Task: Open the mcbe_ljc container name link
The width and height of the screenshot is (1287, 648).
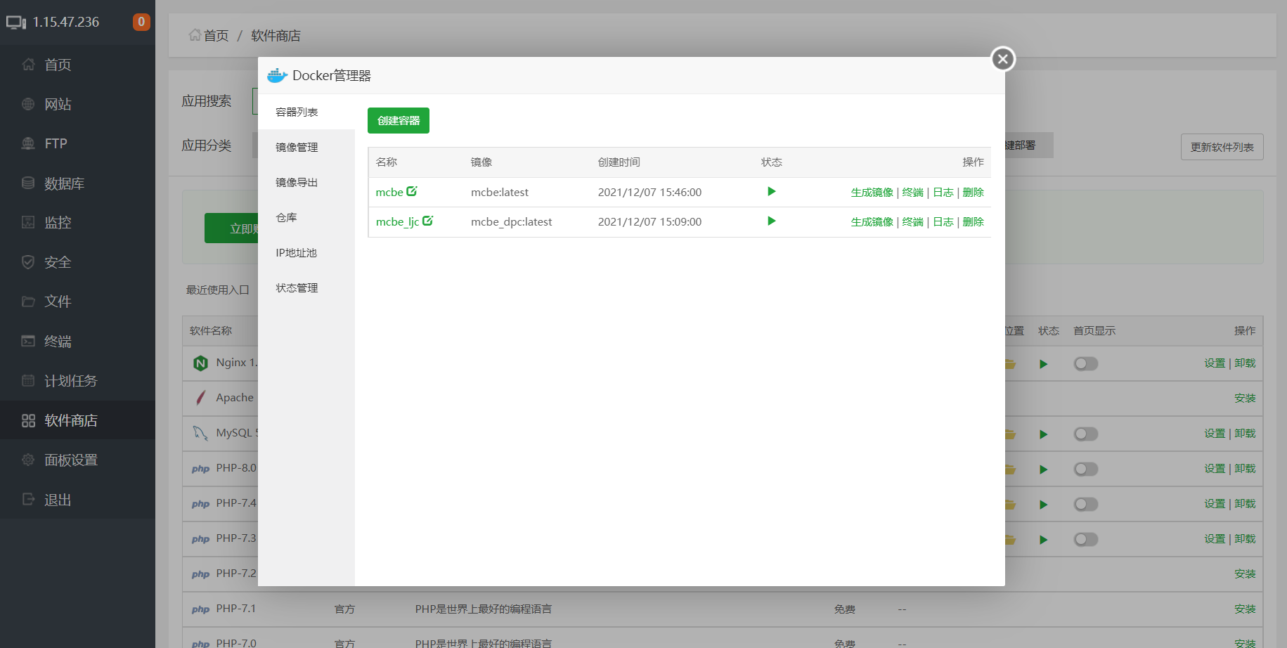Action: [x=397, y=221]
